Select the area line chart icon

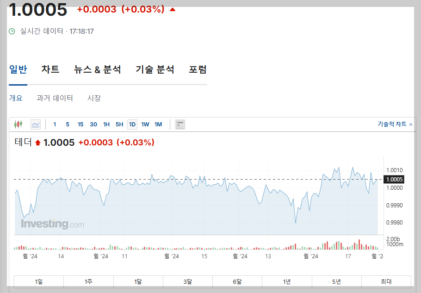[x=36, y=125]
